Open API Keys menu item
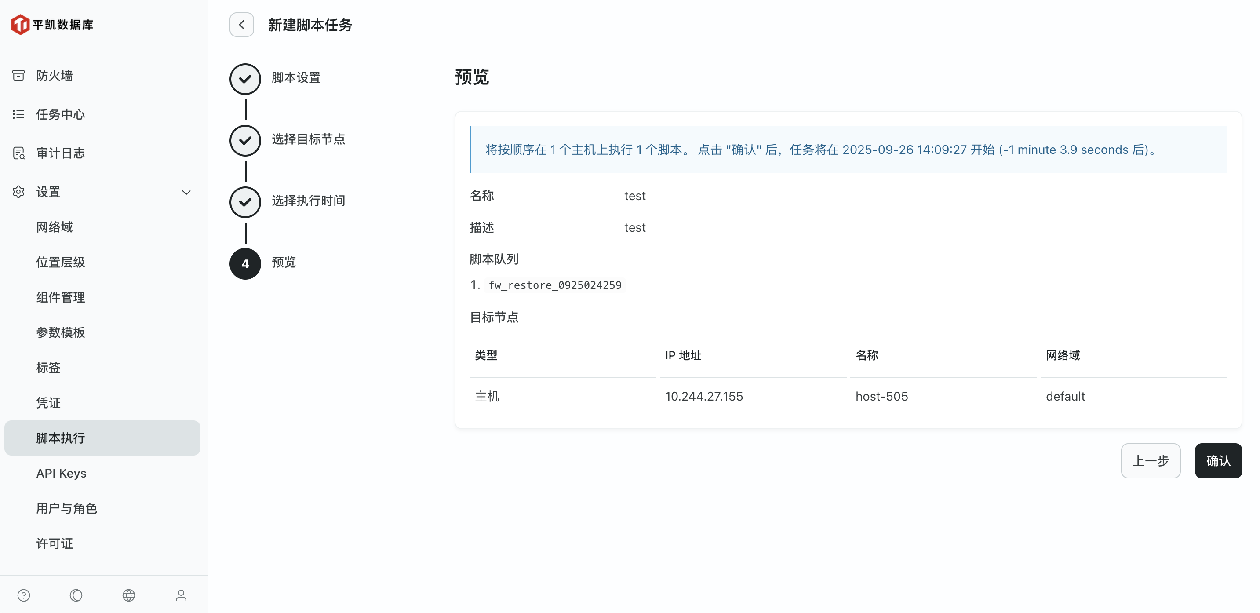Viewport: 1260px width, 613px height. (x=61, y=473)
